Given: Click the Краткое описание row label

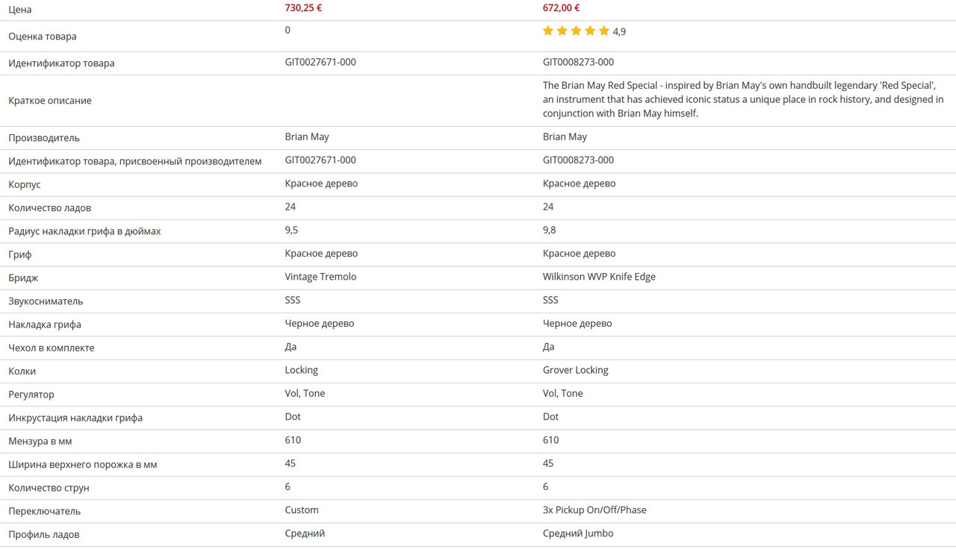Looking at the screenshot, I should click(x=50, y=101).
